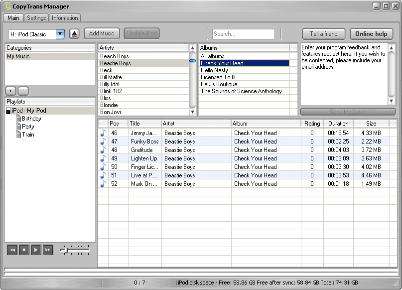Screen dimensions: 402x290
Task: Adjust the volume slider handle
Action: tap(66, 250)
